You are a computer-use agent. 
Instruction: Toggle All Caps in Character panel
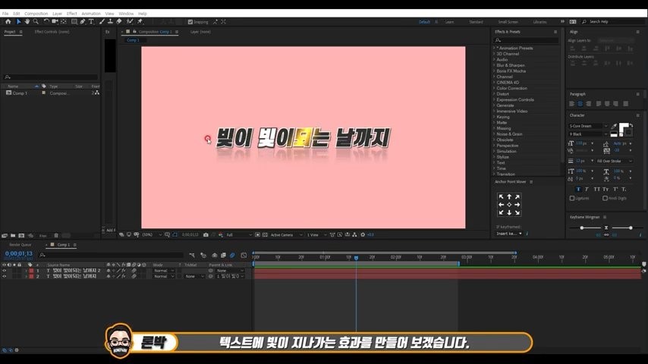point(596,190)
